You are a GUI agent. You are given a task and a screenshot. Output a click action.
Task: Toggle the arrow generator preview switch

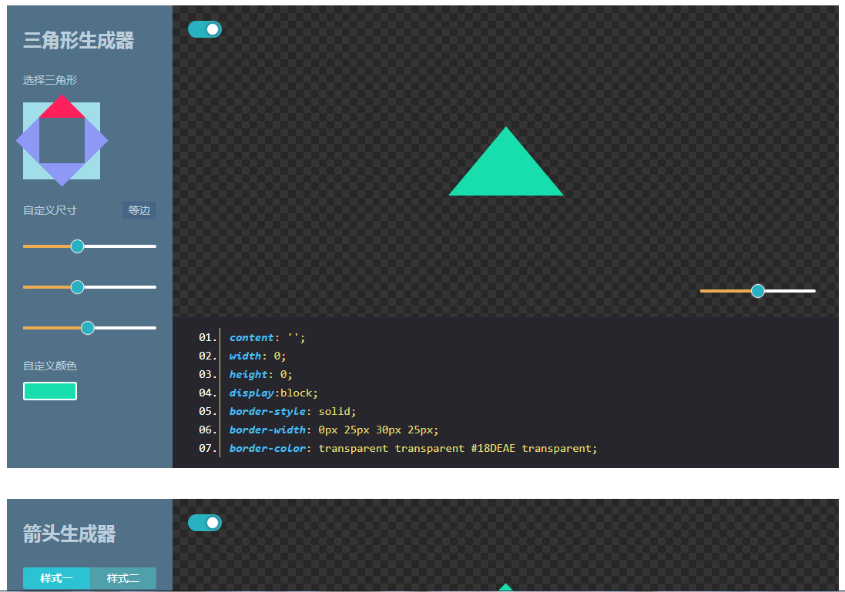[x=205, y=523]
